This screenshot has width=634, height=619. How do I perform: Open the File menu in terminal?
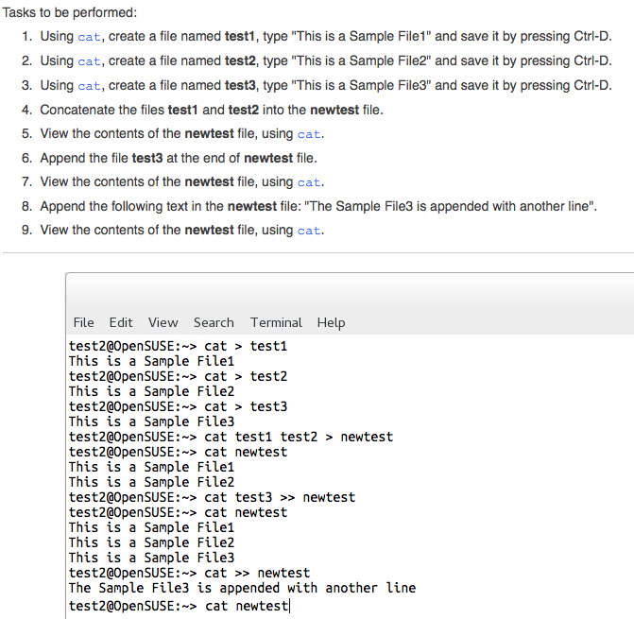click(x=83, y=322)
